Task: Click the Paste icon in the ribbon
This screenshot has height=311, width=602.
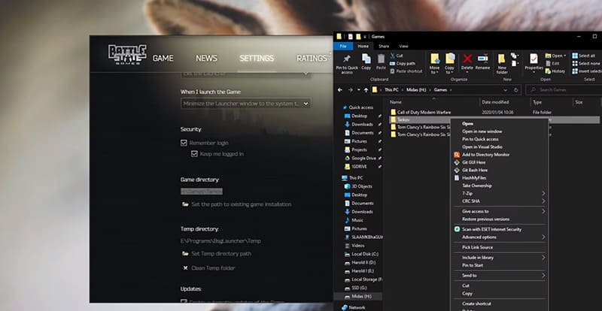Action: pos(381,59)
